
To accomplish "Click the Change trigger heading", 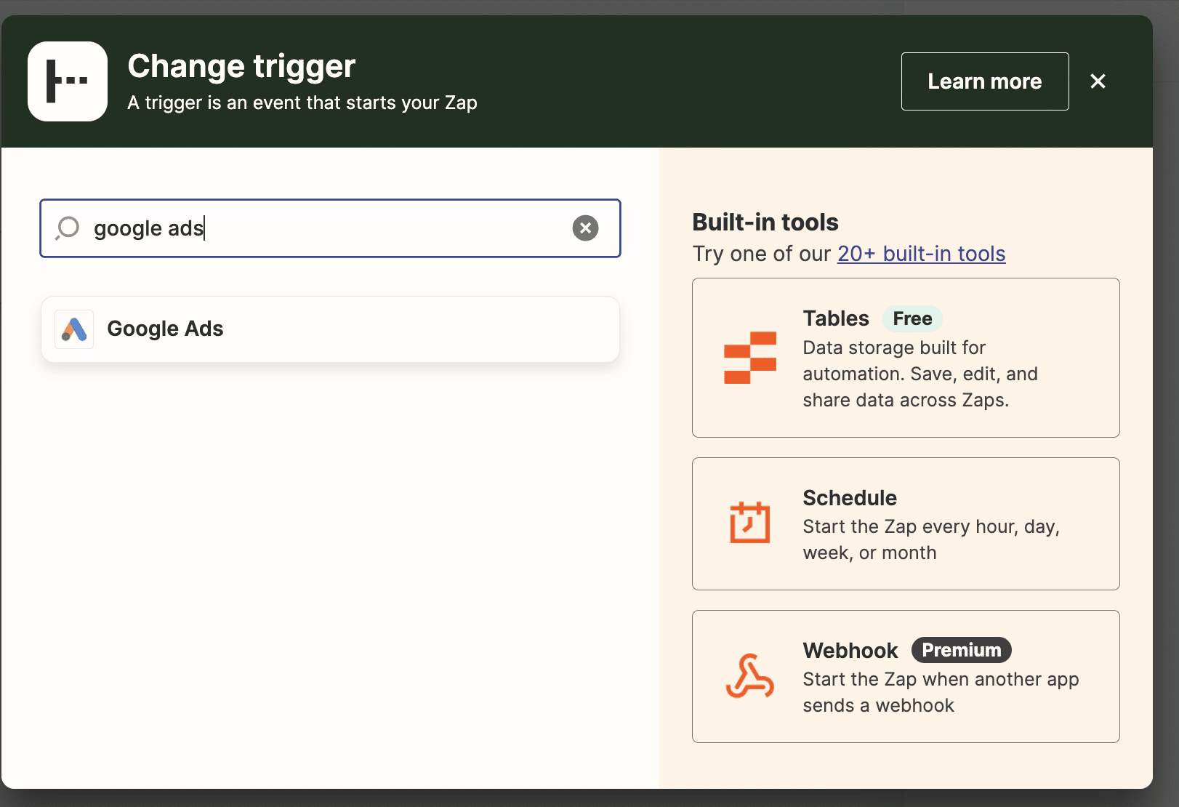I will 241,66.
